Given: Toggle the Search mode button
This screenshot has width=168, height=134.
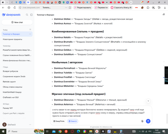Looking at the screenshot, I should 73,121.
